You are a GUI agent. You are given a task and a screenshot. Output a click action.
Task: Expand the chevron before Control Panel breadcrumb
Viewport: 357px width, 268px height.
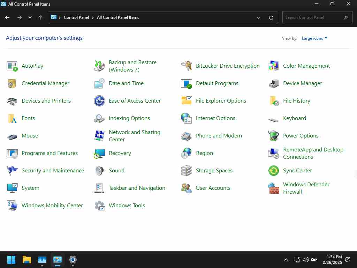(x=60, y=17)
